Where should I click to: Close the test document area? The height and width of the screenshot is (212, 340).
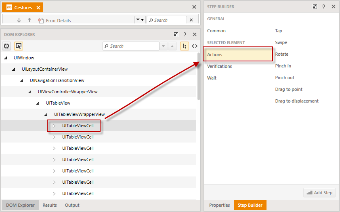[194, 7]
